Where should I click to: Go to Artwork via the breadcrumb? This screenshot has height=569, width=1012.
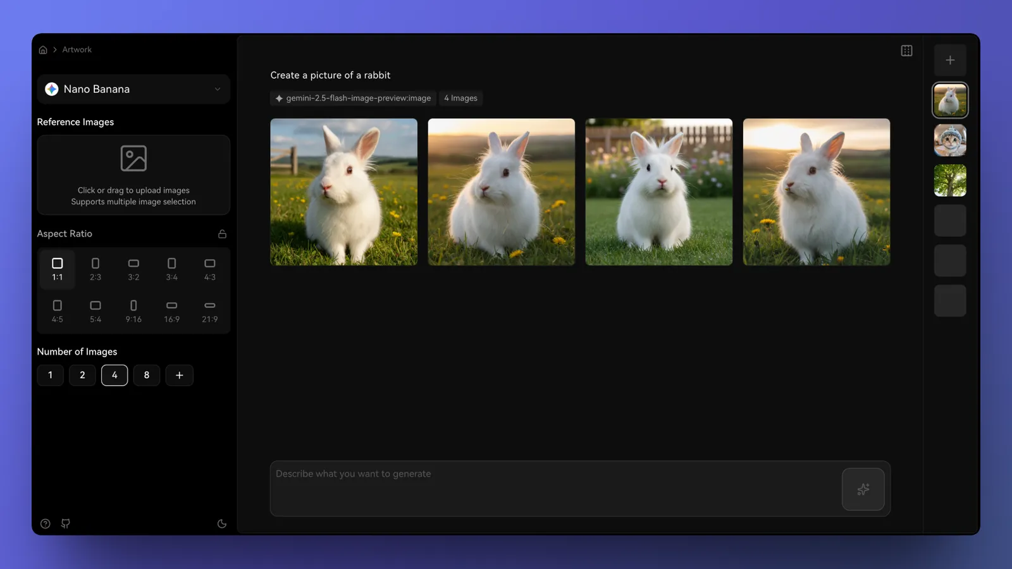pyautogui.click(x=77, y=49)
